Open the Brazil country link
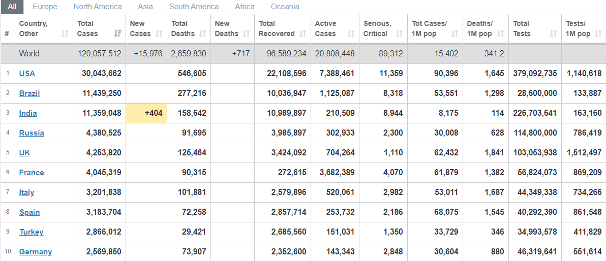The height and width of the screenshot is (261, 606). point(29,93)
